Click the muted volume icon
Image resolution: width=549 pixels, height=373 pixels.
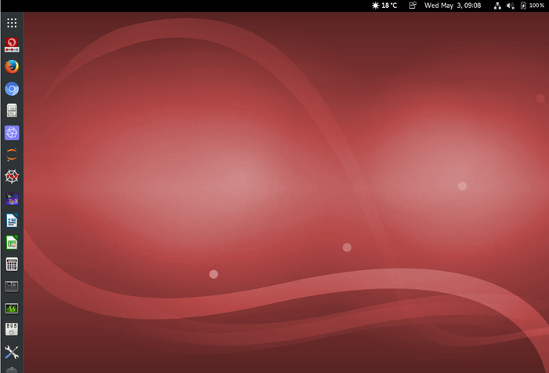coord(510,5)
